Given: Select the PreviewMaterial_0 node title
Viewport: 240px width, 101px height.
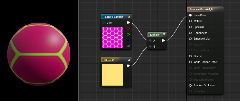Looking at the screenshot, I should coord(201,9).
